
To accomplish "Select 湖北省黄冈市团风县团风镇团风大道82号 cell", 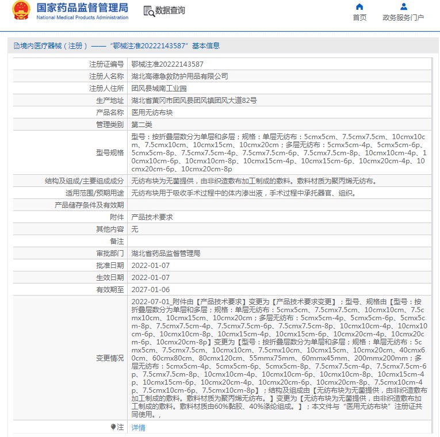I will (x=194, y=101).
